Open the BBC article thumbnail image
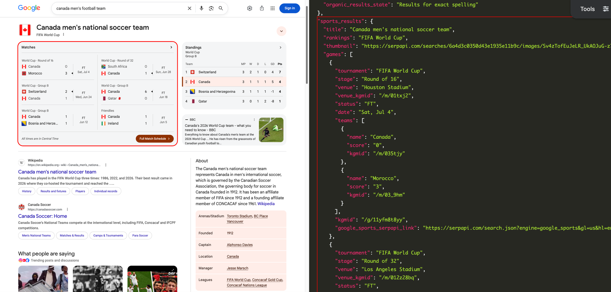The image size is (611, 292). [271, 130]
